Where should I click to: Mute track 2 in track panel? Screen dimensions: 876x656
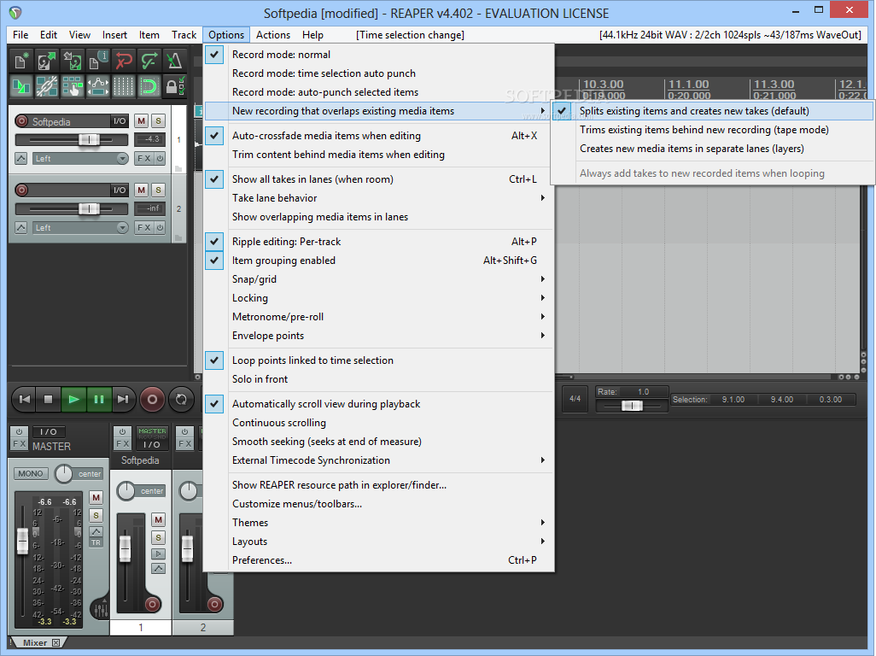(142, 190)
